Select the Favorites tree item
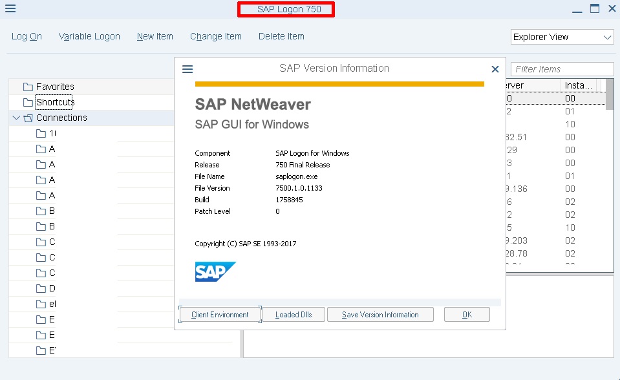Viewport: 620px width, 380px height. 55,87
